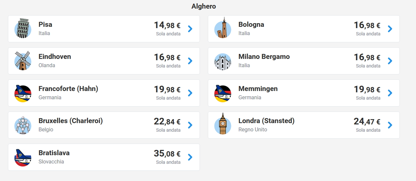Expand the Bologna offer with blue chevron

[390, 29]
